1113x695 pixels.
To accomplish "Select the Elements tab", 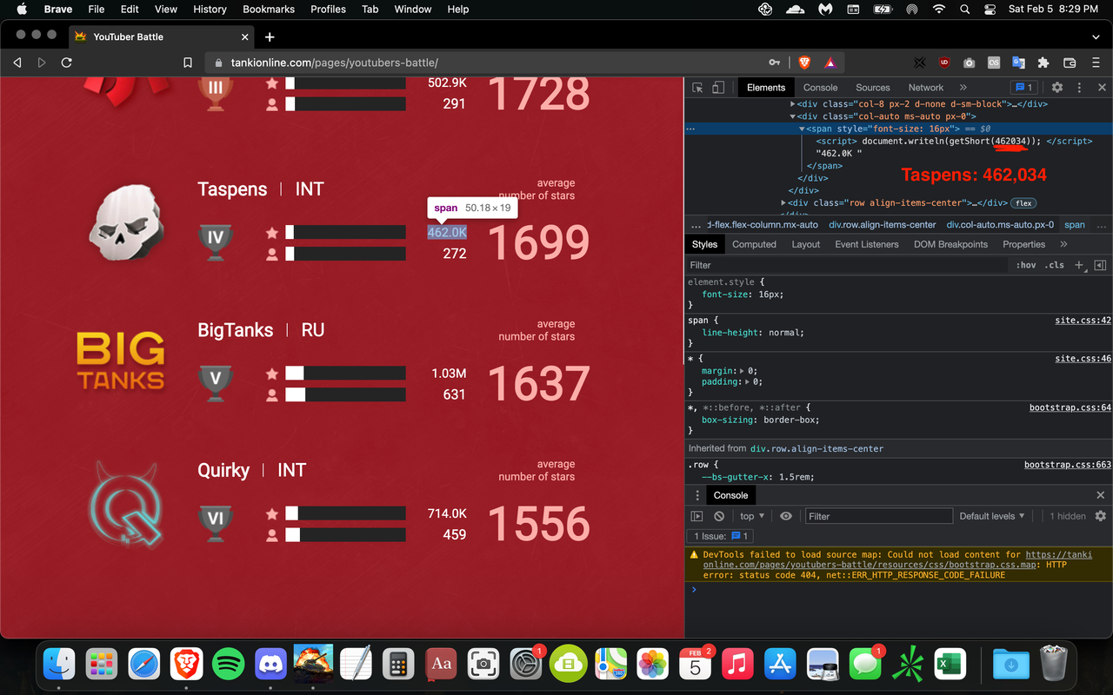I will 765,88.
